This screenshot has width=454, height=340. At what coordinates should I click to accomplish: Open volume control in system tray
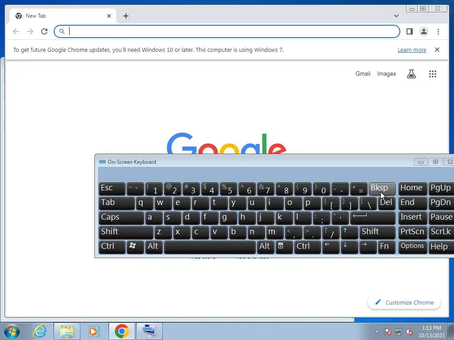pos(409,332)
